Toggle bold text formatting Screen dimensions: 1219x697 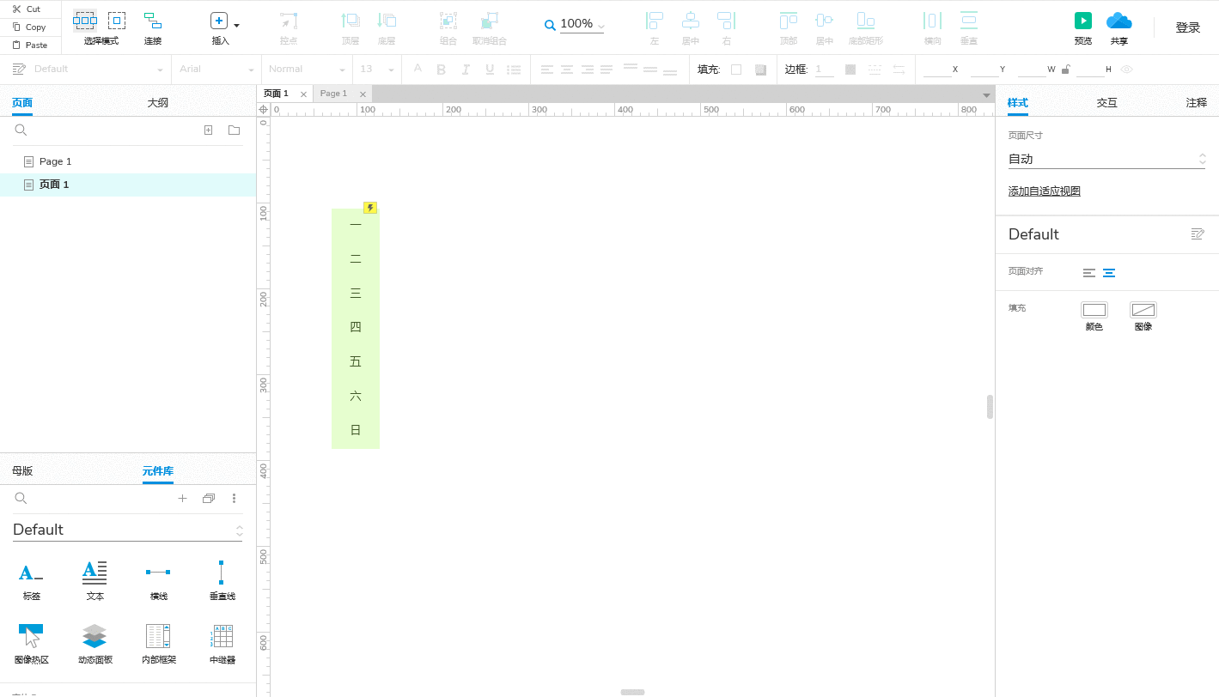tap(442, 70)
